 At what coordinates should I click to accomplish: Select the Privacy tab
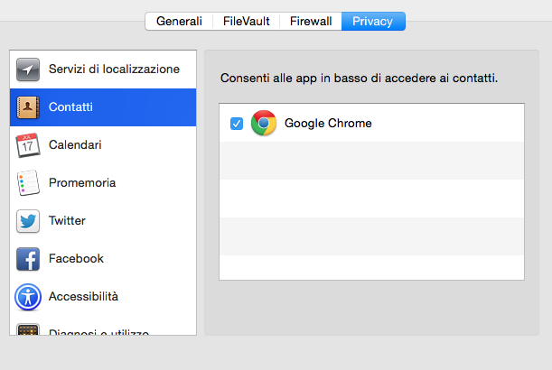coord(373,21)
